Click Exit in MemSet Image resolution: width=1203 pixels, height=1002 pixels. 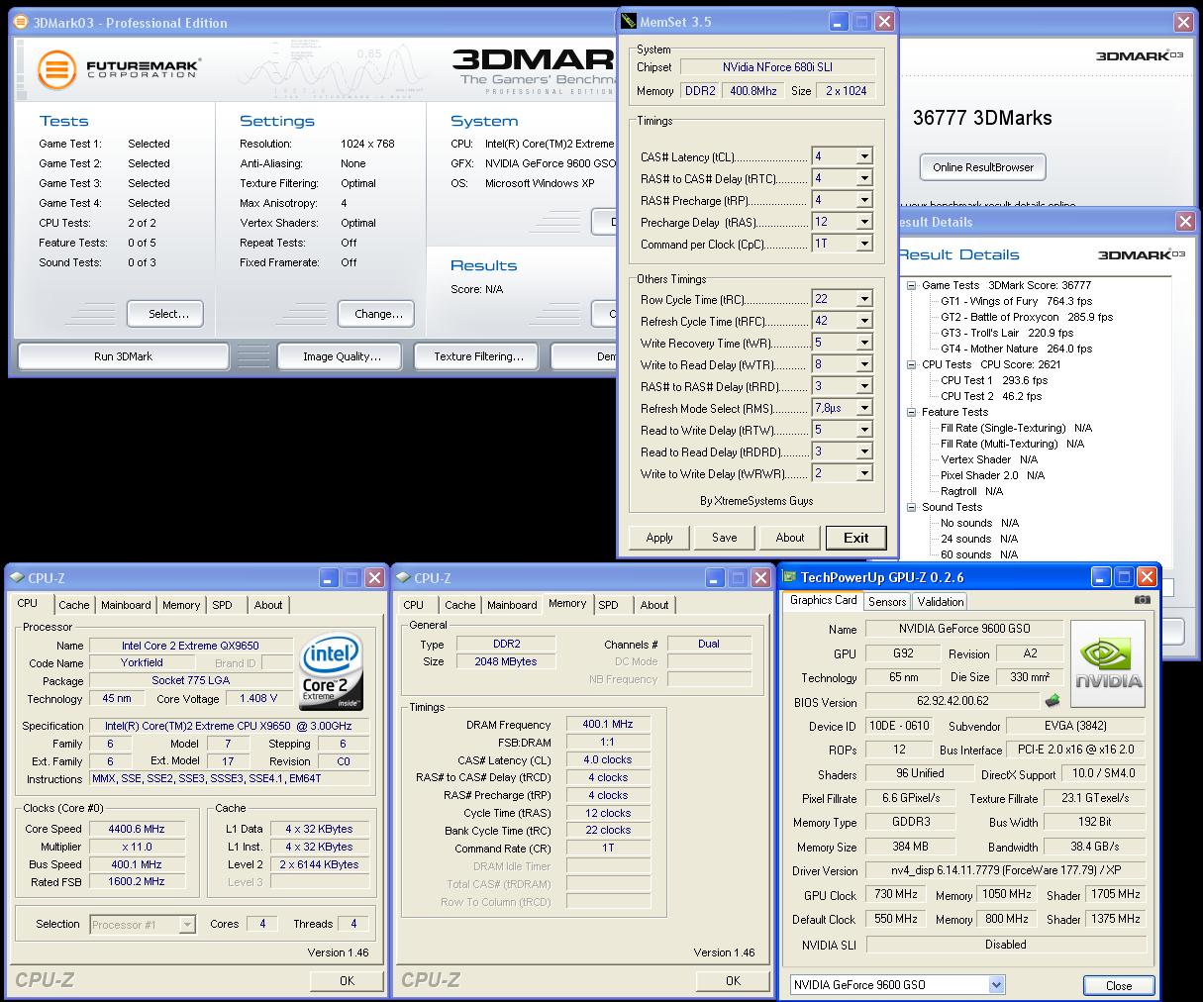855,538
